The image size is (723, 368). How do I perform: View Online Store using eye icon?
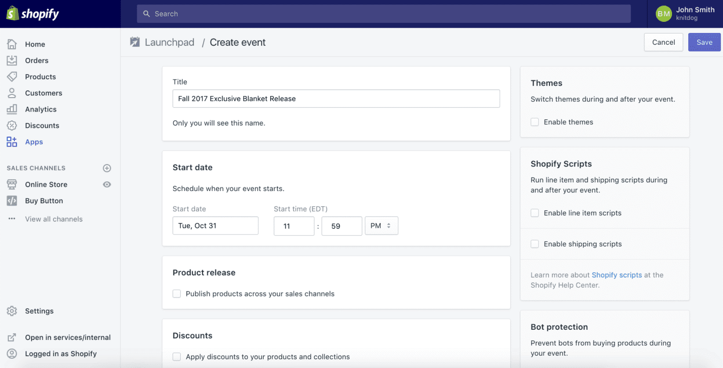pos(107,184)
